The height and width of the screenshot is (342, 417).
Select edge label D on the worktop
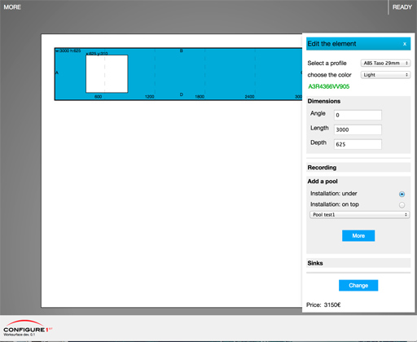pyautogui.click(x=182, y=94)
